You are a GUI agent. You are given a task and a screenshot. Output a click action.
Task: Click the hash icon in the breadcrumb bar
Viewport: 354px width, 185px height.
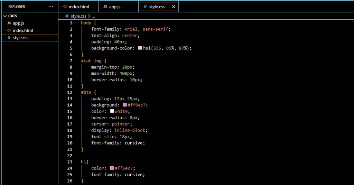click(x=67, y=16)
